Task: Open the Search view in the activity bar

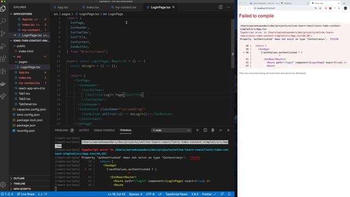Action: 3,21
